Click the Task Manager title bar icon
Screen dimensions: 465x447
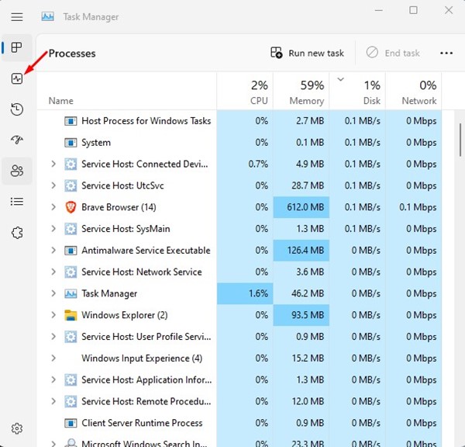point(48,16)
